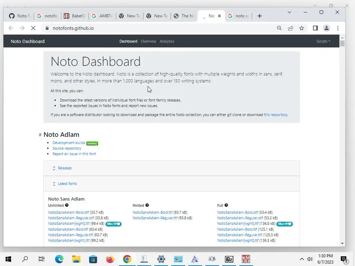Show hidden tray icons chevron
355x266 pixels.
tap(302, 259)
